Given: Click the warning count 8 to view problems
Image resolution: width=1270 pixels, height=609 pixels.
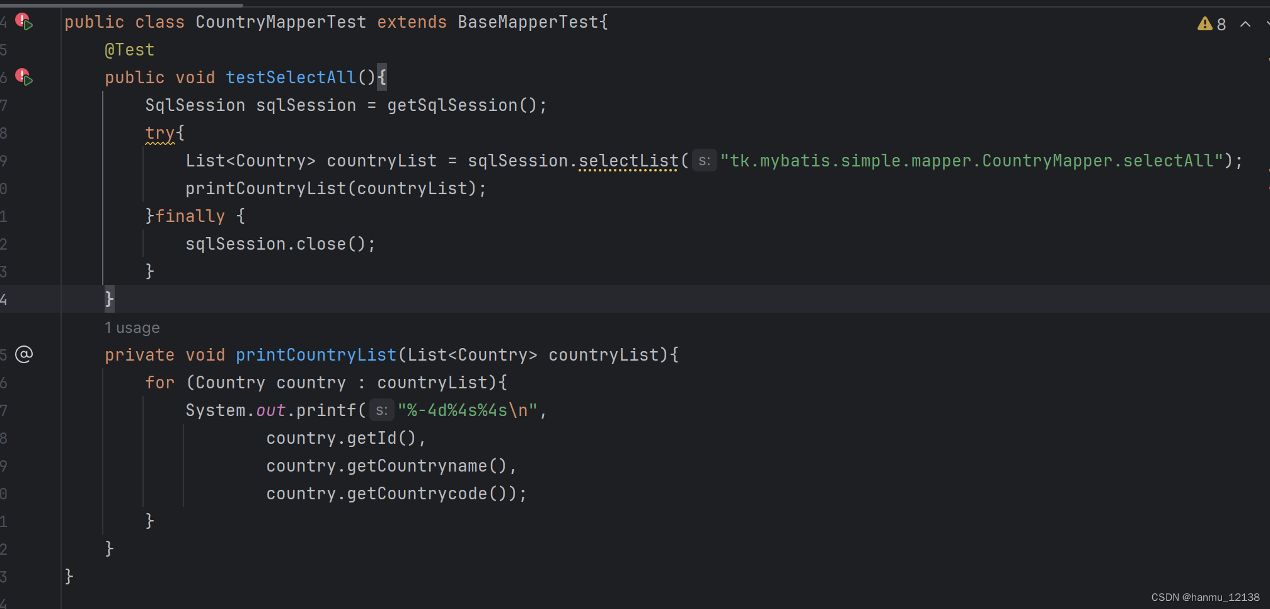Looking at the screenshot, I should [x=1221, y=23].
